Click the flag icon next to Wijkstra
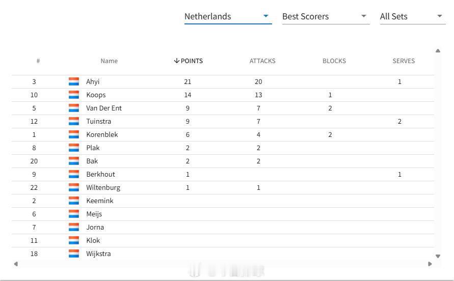This screenshot has width=454, height=281. click(x=74, y=254)
